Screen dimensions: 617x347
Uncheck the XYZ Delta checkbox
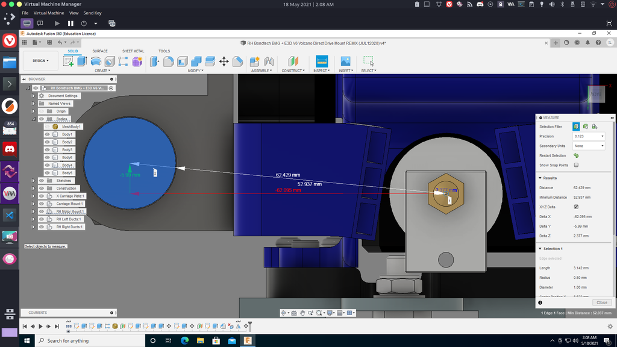point(576,207)
